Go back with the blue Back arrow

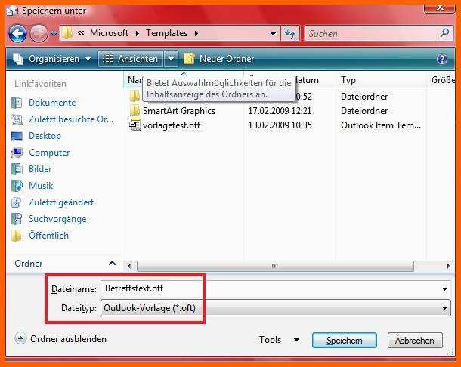17,34
